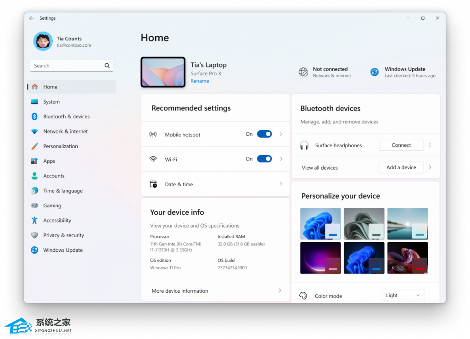Click the back arrow in title bar
470x339 pixels.
pyautogui.click(x=32, y=18)
